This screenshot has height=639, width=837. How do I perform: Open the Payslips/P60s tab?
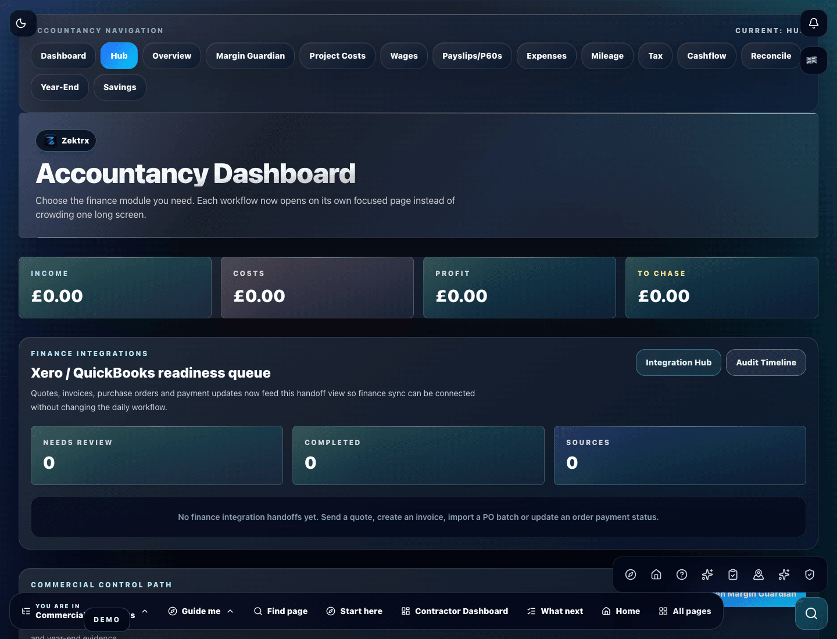coord(472,56)
